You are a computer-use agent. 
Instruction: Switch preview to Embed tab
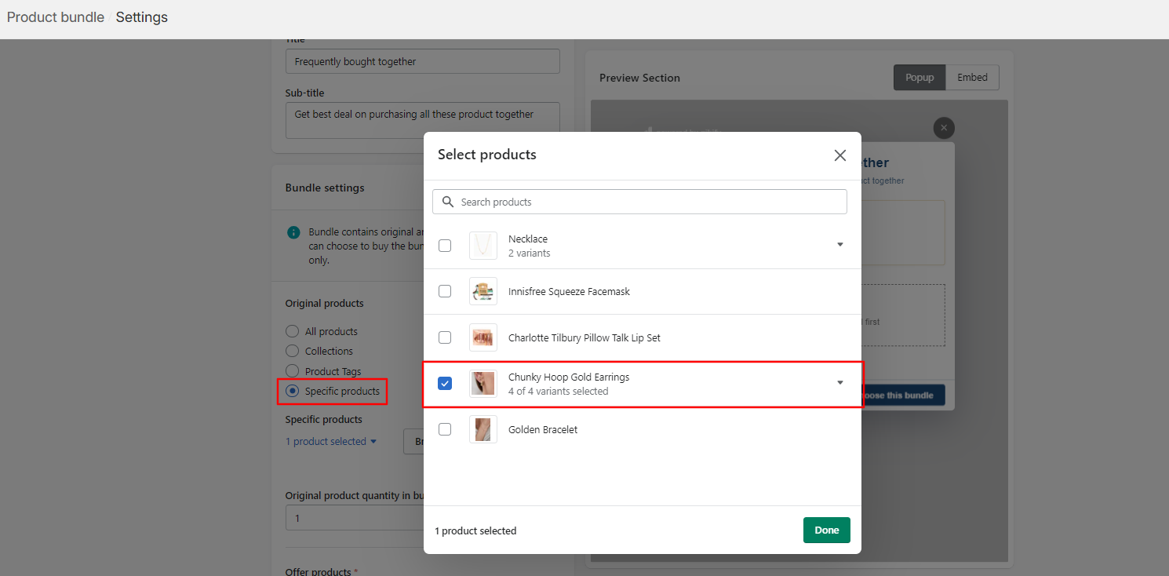pyautogui.click(x=972, y=78)
